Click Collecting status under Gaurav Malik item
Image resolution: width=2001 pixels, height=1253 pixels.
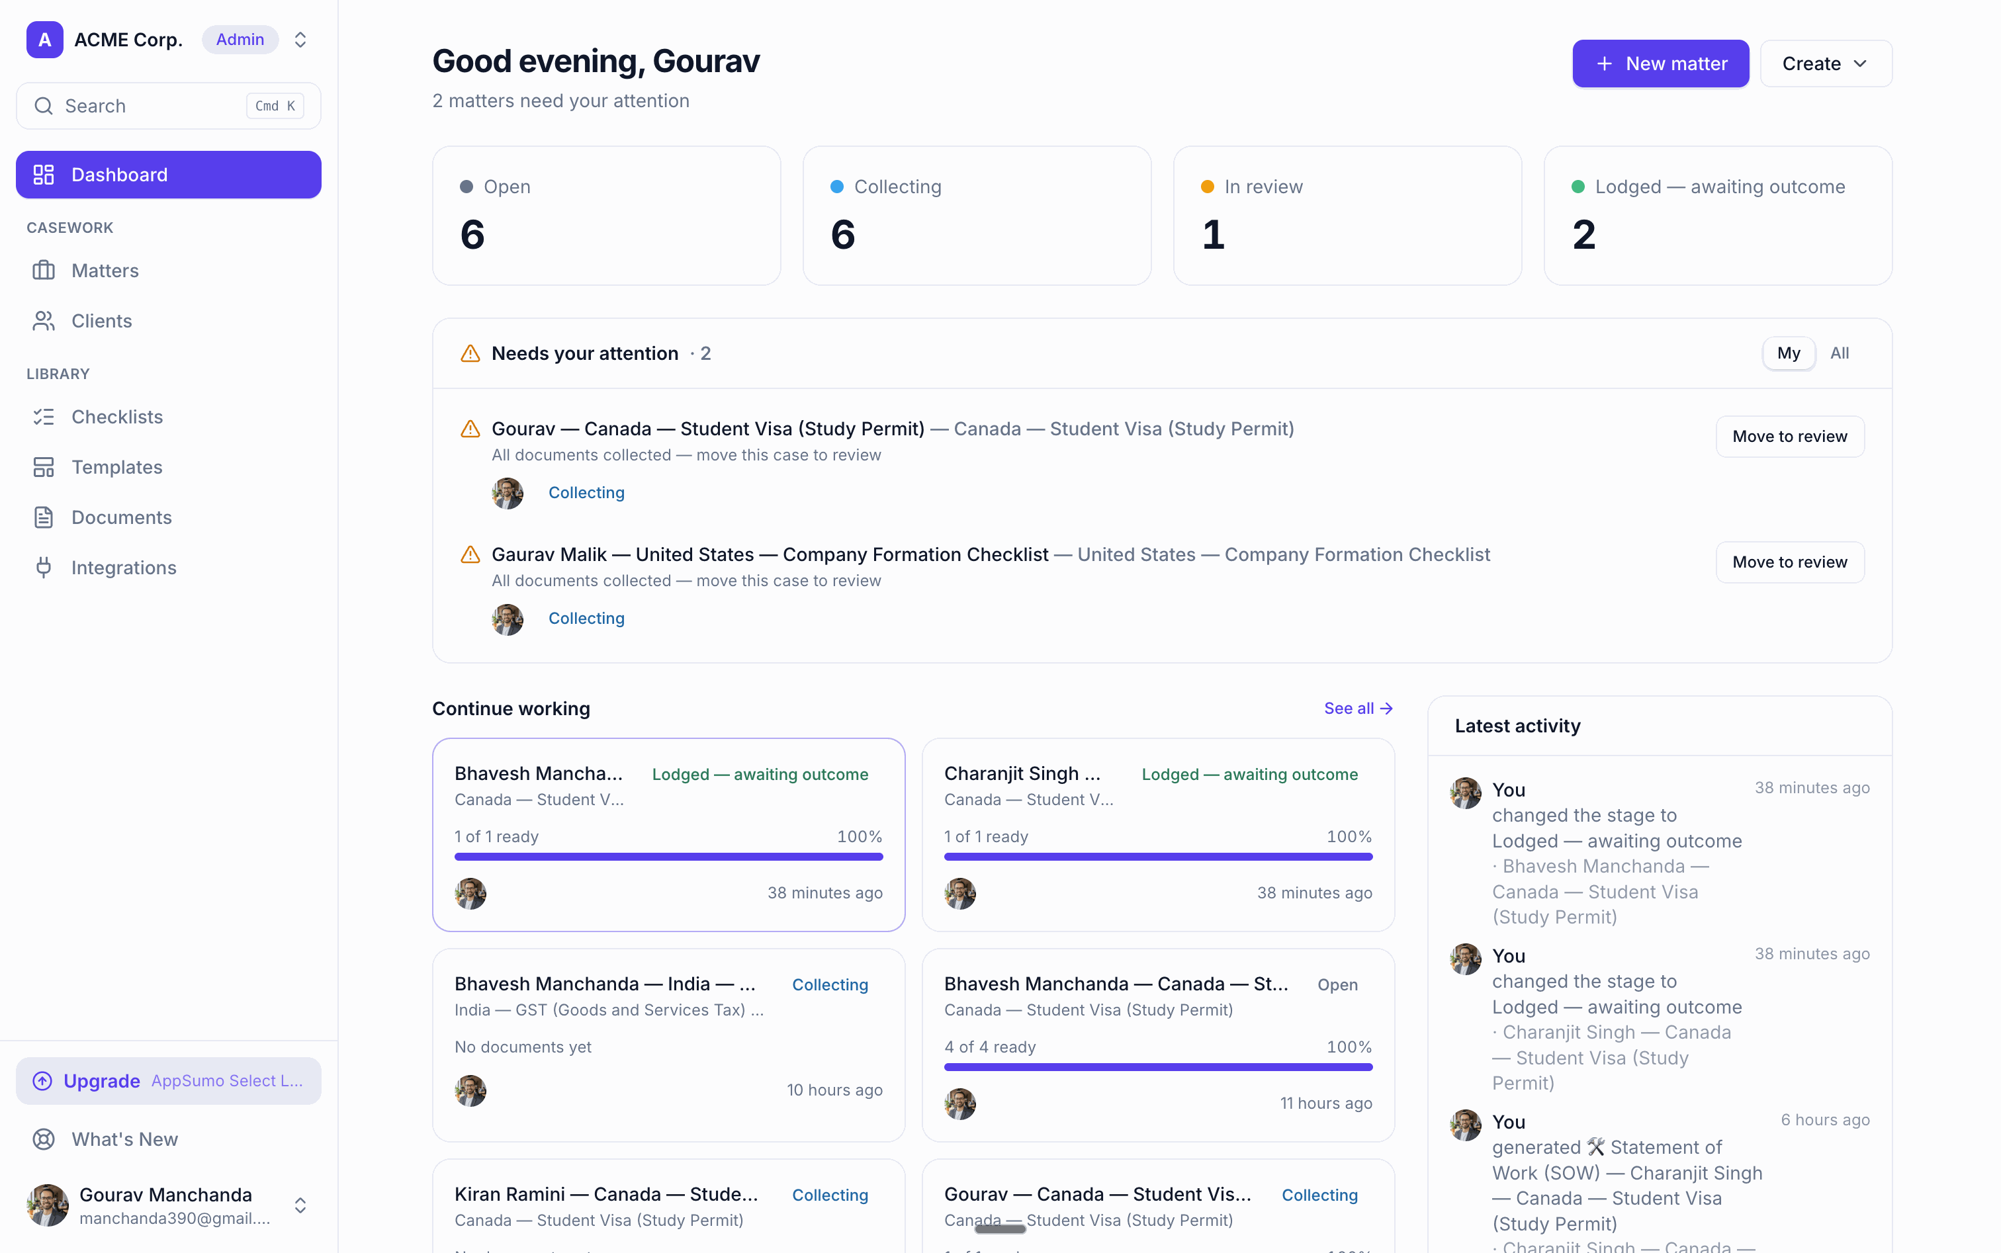pyautogui.click(x=586, y=619)
